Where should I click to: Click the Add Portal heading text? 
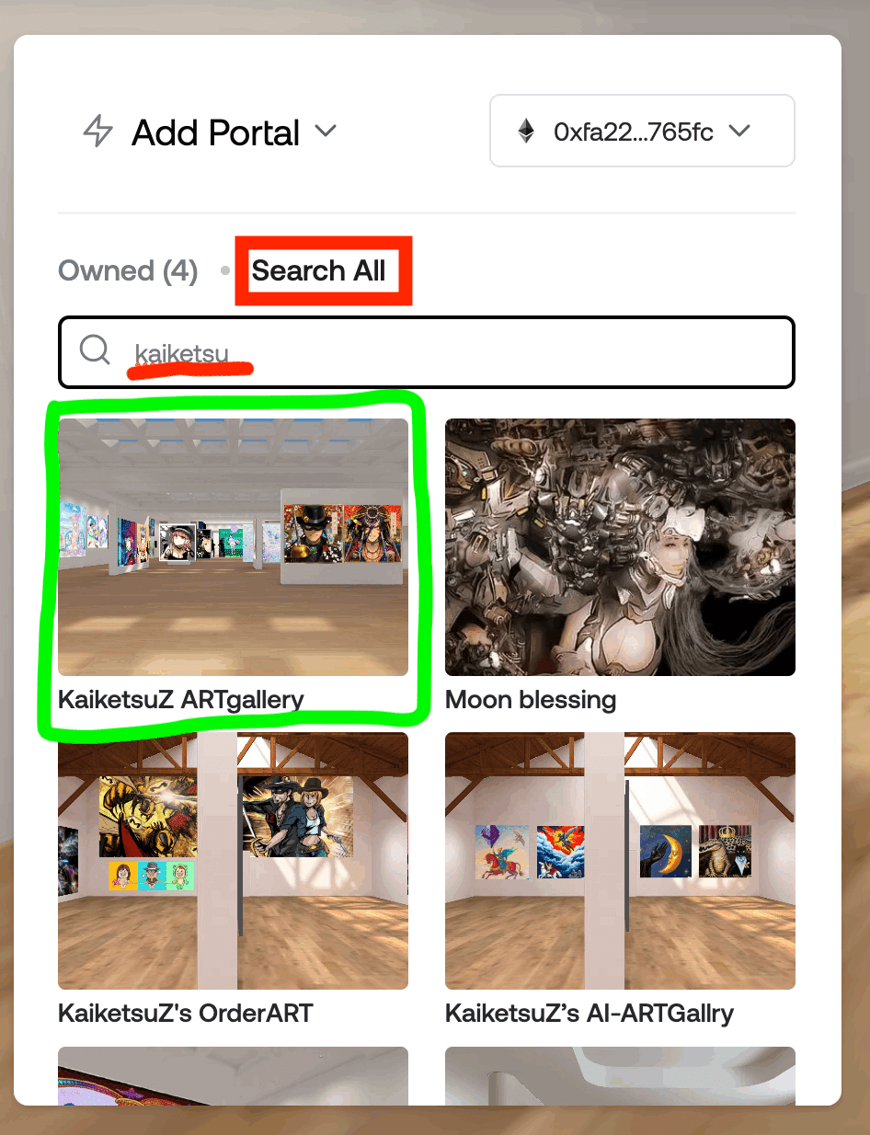[216, 132]
